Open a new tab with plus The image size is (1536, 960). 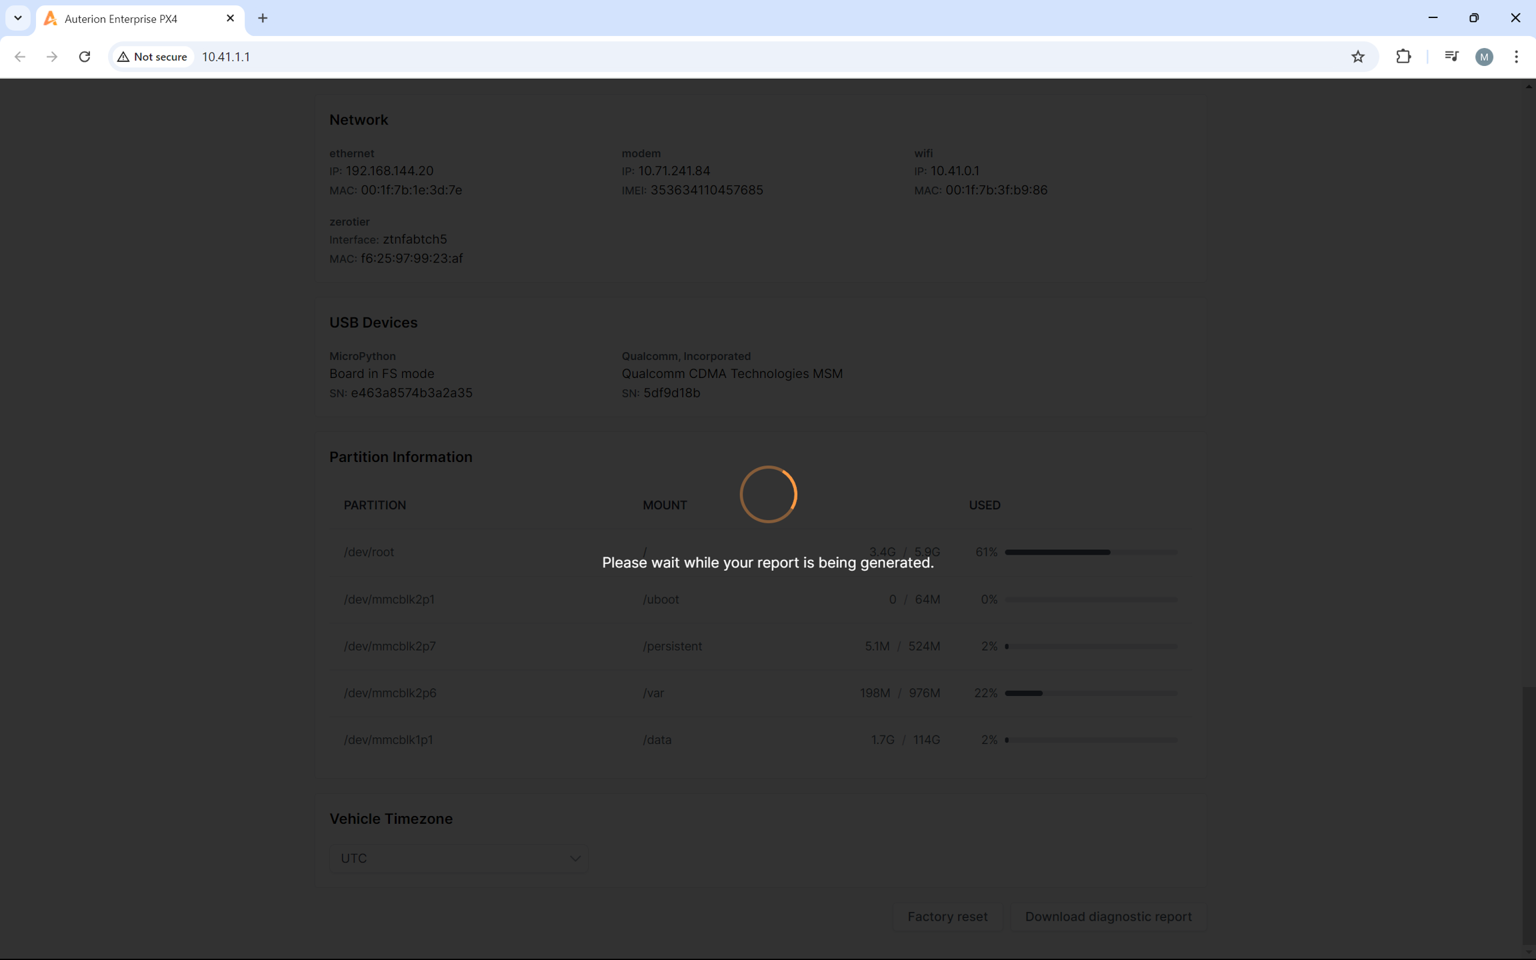(263, 19)
